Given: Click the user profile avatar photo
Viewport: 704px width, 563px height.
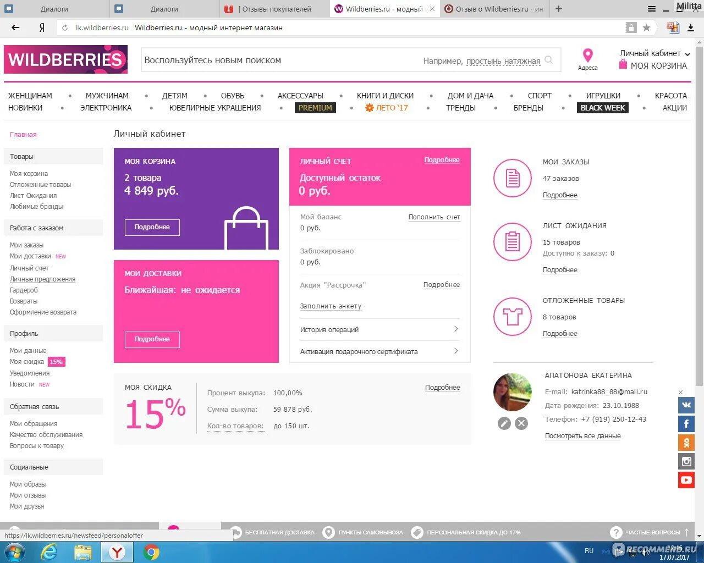Looking at the screenshot, I should 513,392.
